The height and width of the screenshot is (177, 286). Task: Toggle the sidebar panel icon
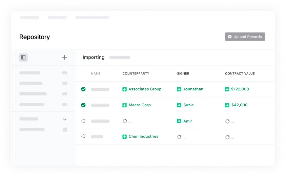click(x=23, y=58)
